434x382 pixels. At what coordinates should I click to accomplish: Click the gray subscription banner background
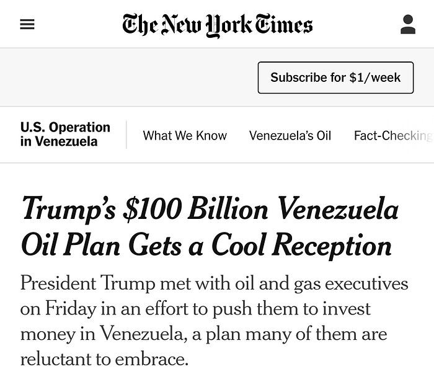tap(124, 78)
